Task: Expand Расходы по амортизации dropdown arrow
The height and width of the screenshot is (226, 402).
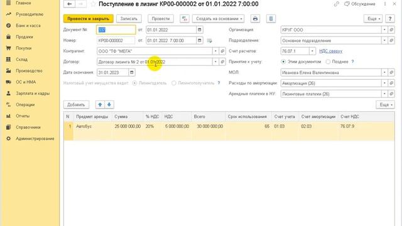Action: click(384, 83)
